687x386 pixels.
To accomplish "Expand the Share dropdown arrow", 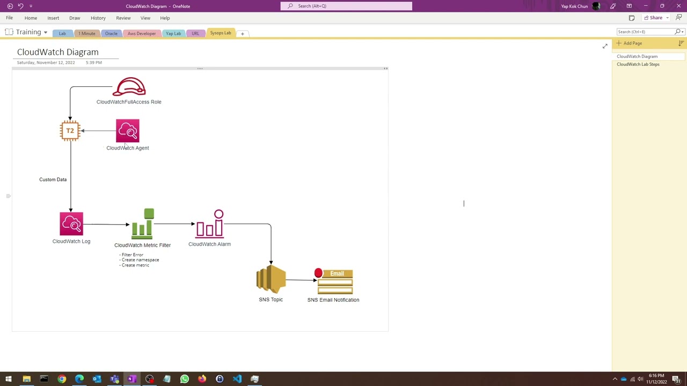I will [x=668, y=18].
